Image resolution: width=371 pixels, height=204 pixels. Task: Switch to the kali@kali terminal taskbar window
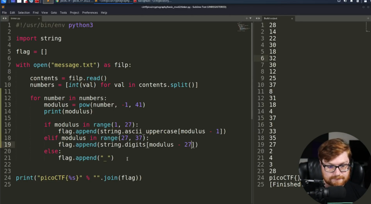153,1
